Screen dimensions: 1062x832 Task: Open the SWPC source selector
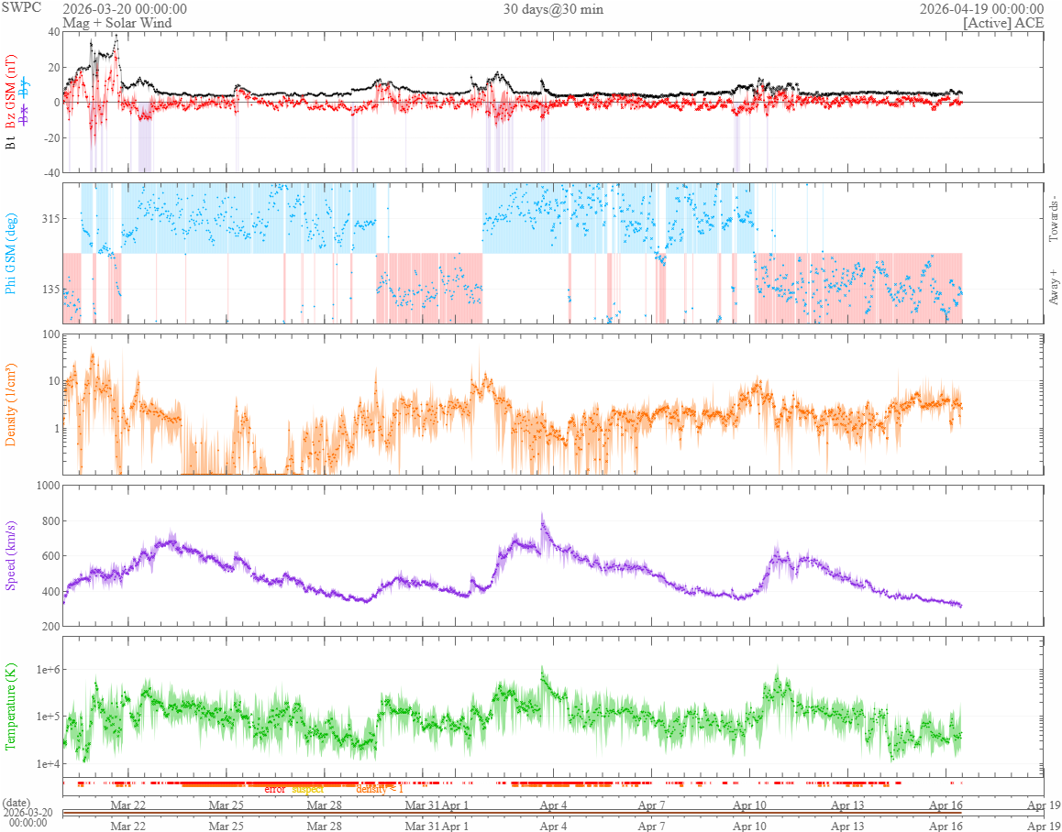[22, 9]
